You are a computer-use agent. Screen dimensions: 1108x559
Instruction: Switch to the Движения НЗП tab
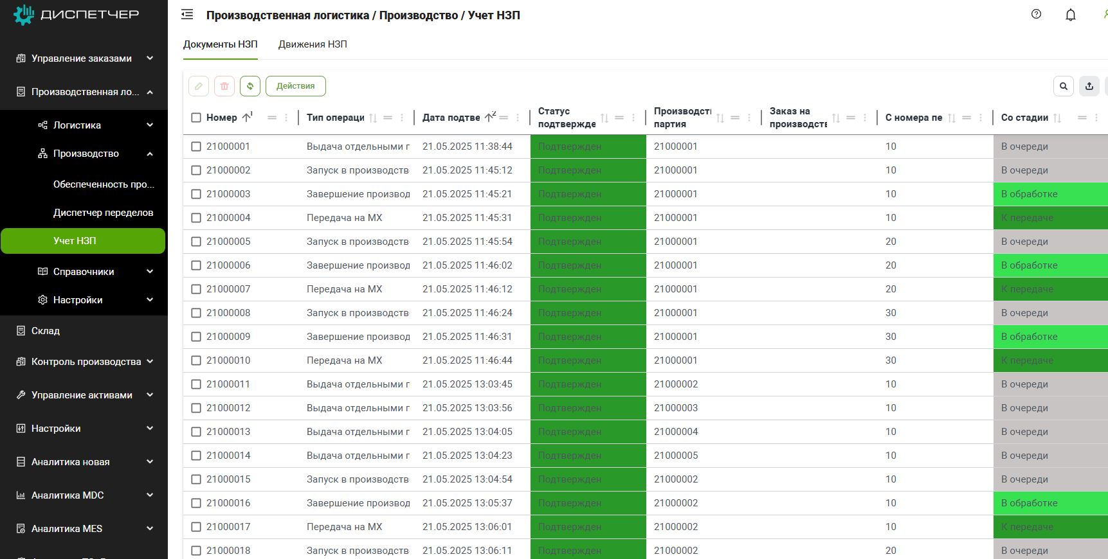313,44
